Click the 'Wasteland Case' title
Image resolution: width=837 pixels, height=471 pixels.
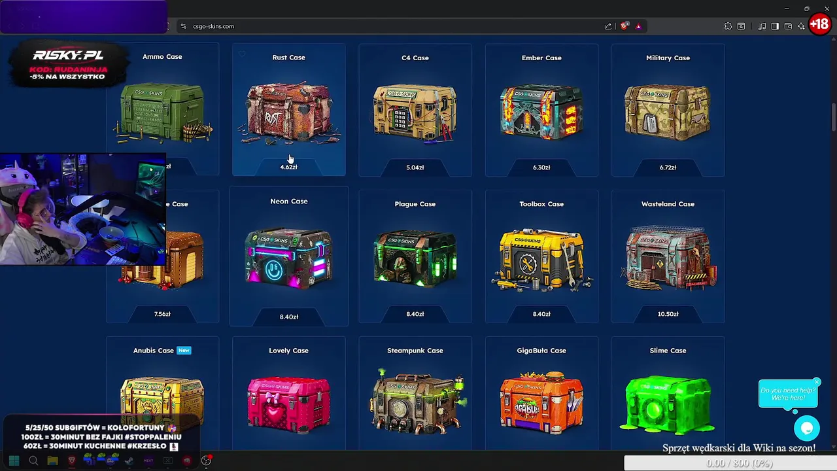(668, 204)
